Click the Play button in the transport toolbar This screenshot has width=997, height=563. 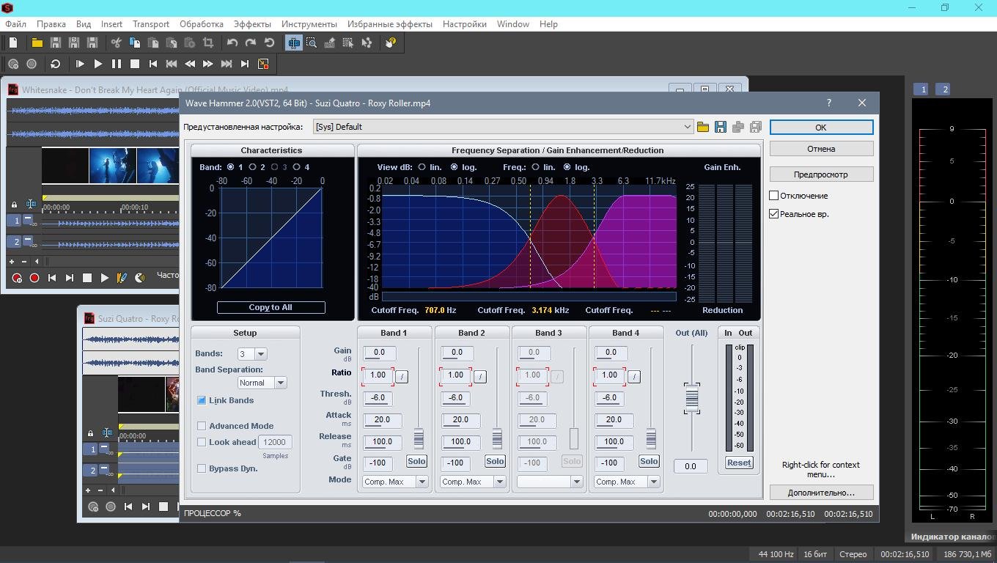tap(98, 64)
